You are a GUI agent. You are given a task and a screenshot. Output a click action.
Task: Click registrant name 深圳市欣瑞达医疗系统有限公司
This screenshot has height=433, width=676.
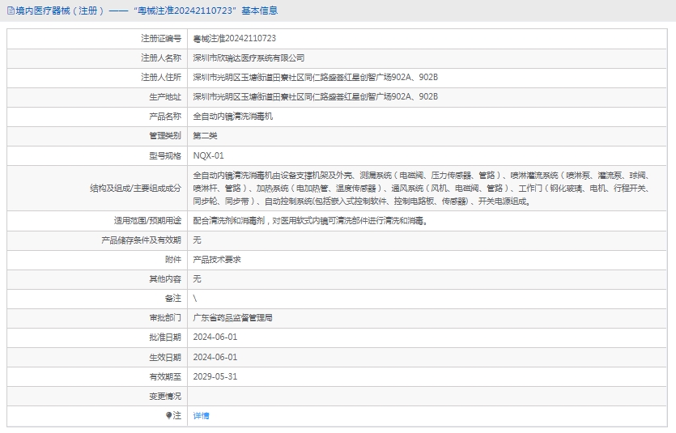click(249, 57)
